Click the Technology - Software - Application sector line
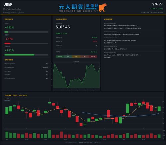Screen dimensions: 166x145 point(14,13)
